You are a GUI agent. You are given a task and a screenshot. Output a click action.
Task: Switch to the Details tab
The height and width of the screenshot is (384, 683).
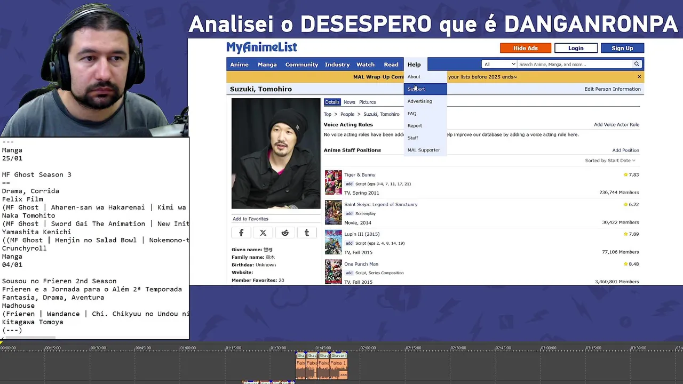332,102
